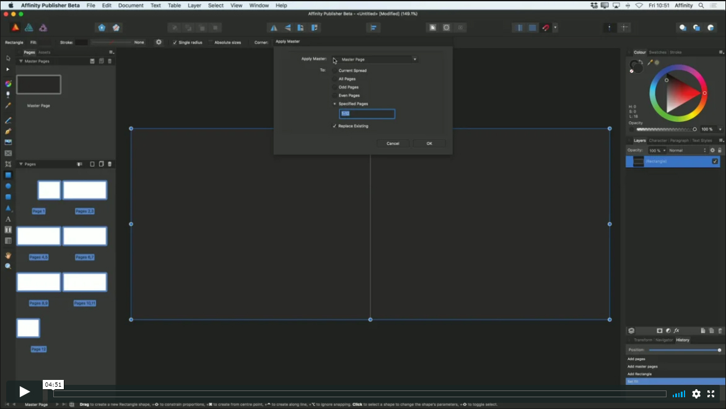Click OK in Apply Master dialog
The image size is (726, 409).
429,144
